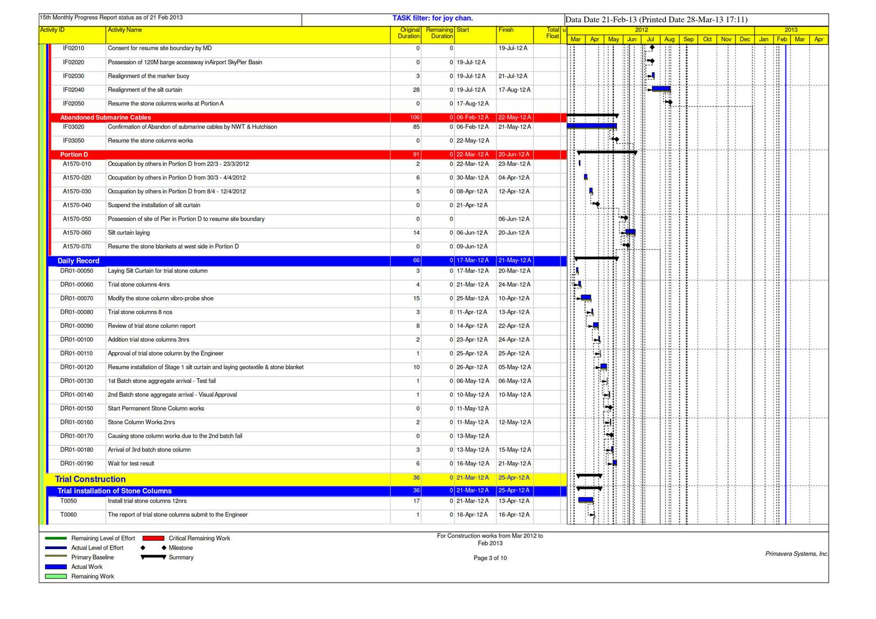Click 'Approval of trial stone column by the Engineer'
Image resolution: width=876 pixels, height=619 pixels.
point(165,353)
